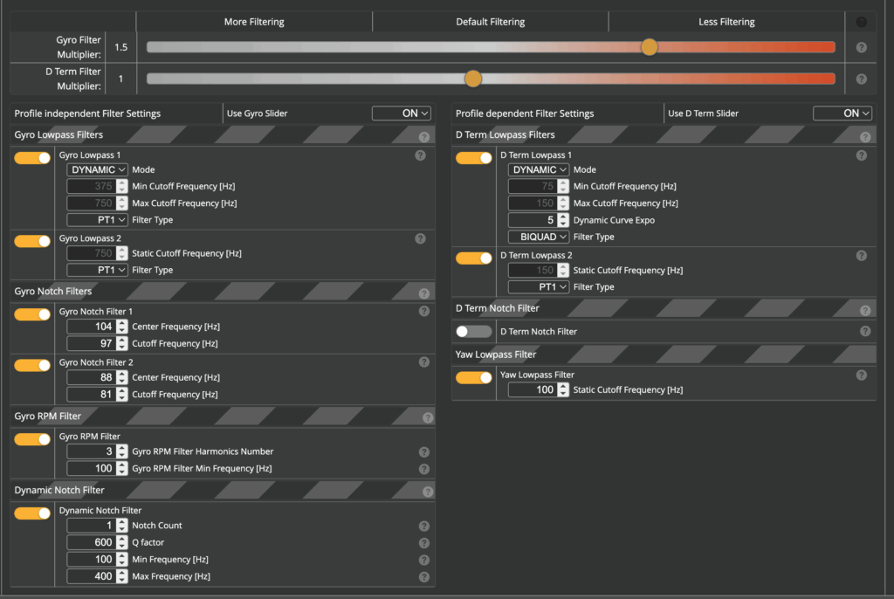Click Gyro RPM Filter Harmonics Number field

97,451
